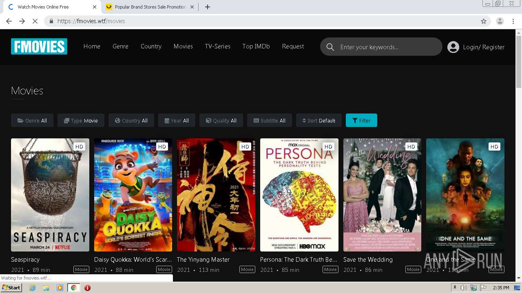Image resolution: width=522 pixels, height=293 pixels.
Task: Go to Home in navigation
Action: pyautogui.click(x=92, y=46)
